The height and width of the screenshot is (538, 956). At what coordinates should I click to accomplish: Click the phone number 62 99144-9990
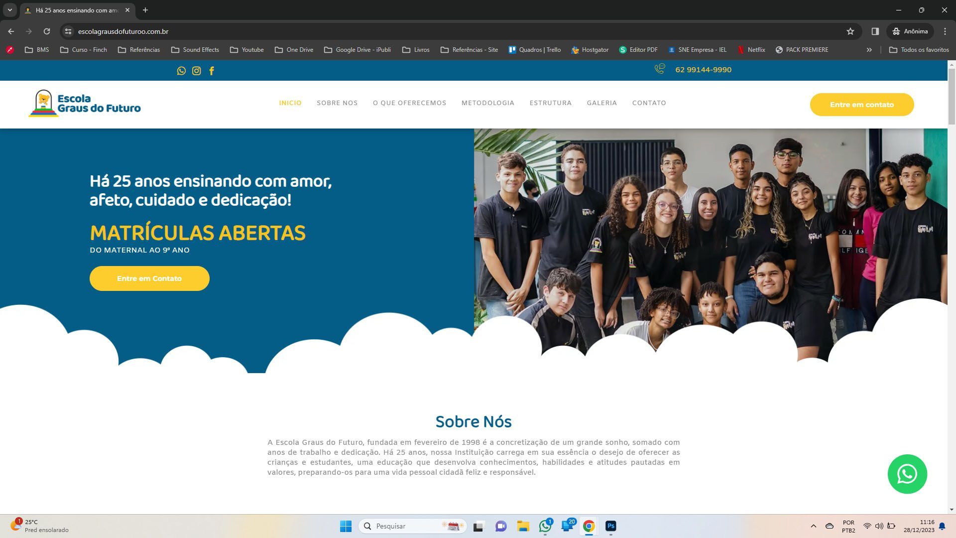click(x=703, y=70)
